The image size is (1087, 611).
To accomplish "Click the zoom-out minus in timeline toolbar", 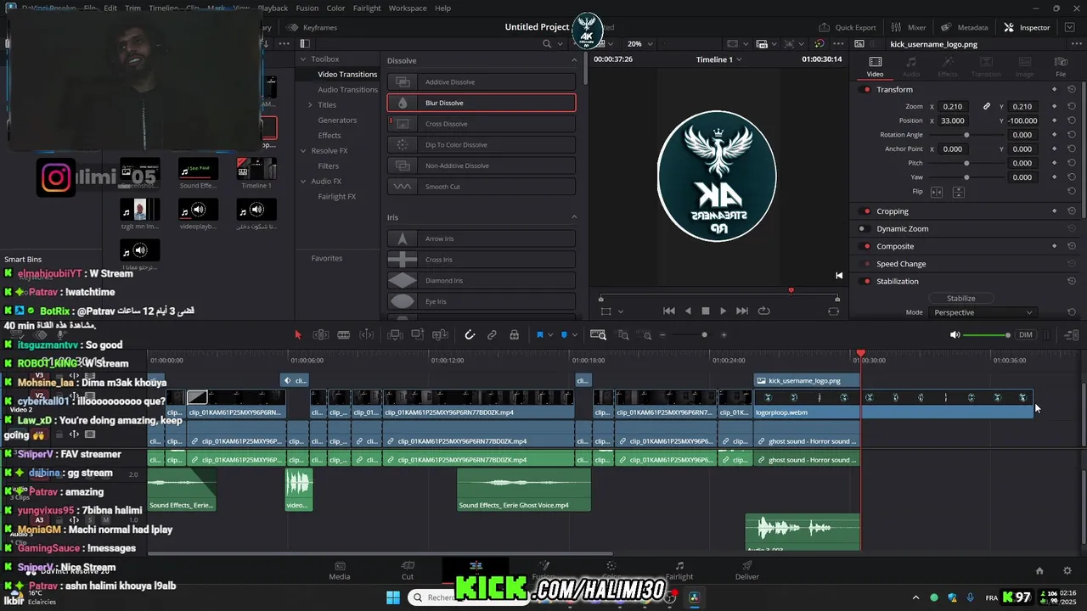I will 662,335.
